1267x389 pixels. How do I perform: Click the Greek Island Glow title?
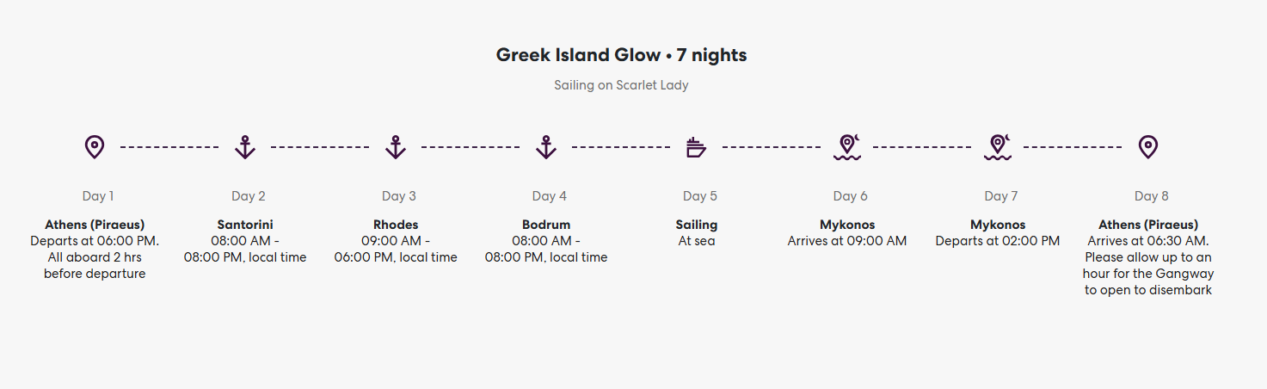(621, 56)
